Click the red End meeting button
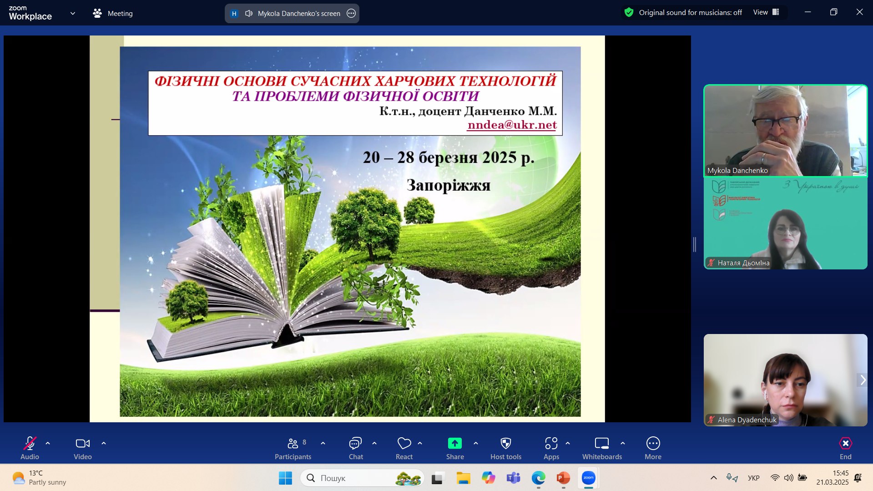Image resolution: width=873 pixels, height=491 pixels. pyautogui.click(x=845, y=448)
